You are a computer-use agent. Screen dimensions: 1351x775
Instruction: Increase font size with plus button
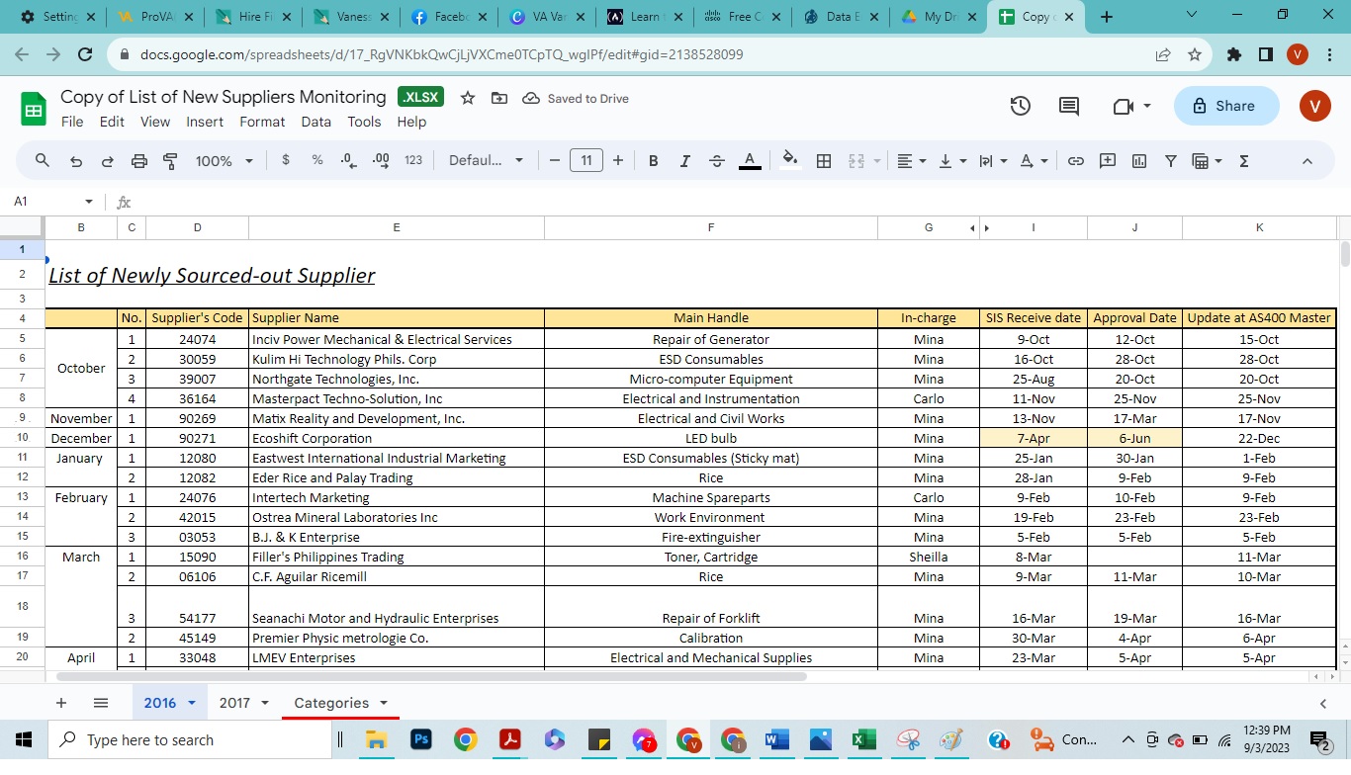(618, 161)
